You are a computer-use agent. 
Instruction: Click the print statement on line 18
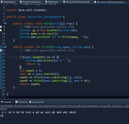48,61
